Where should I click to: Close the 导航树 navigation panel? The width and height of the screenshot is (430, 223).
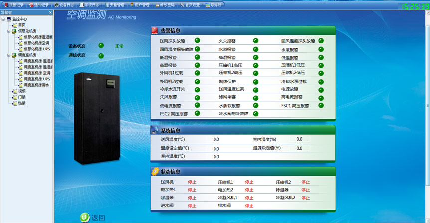(x=51, y=12)
